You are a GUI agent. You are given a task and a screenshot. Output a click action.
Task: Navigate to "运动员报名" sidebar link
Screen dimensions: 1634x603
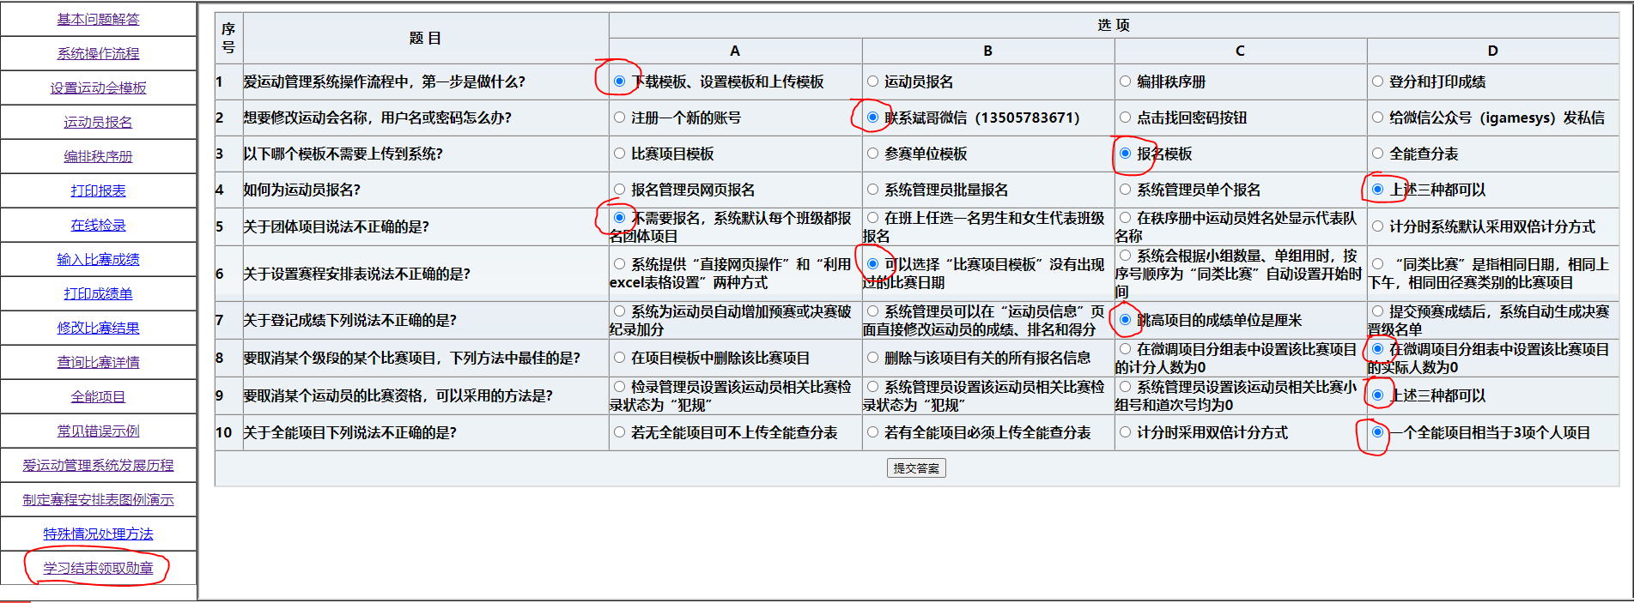[98, 122]
